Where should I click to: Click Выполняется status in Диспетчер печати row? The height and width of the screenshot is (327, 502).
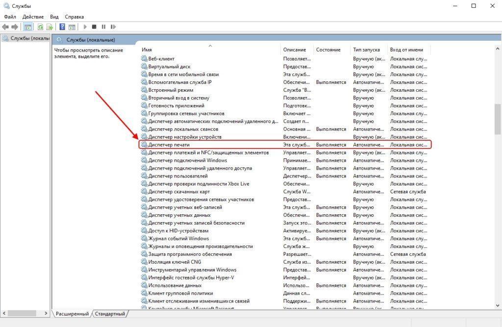[x=331, y=145]
